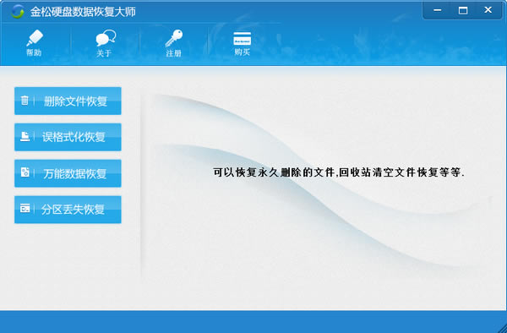
Task: Choose 万能数据恢复 option
Action: click(68, 173)
